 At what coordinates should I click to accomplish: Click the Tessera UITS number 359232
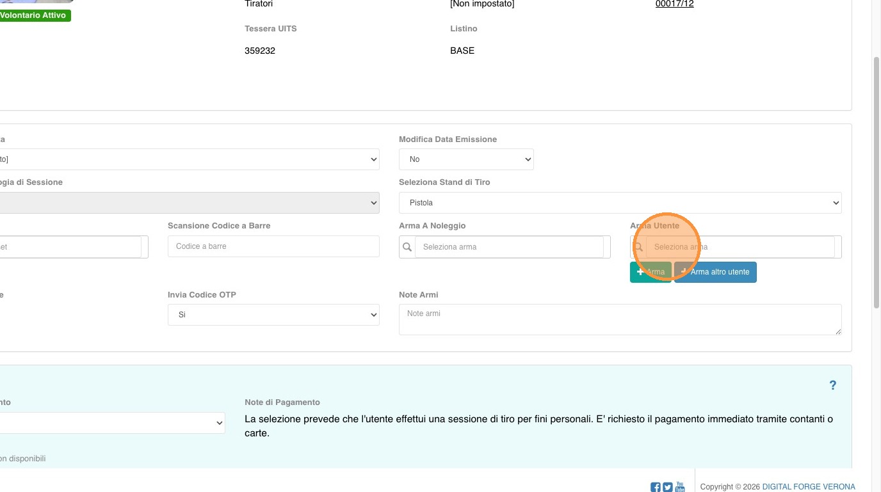tap(260, 51)
